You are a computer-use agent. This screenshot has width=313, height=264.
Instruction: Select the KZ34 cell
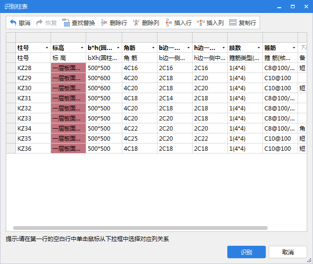pos(33,129)
